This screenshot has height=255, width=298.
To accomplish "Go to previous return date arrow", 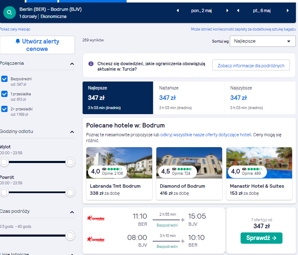I will [x=238, y=10].
